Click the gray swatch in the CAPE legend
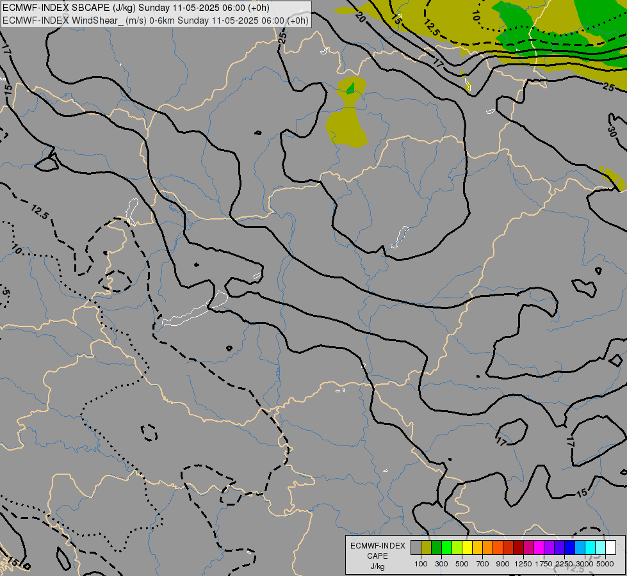The height and width of the screenshot is (576, 627). pyautogui.click(x=416, y=548)
